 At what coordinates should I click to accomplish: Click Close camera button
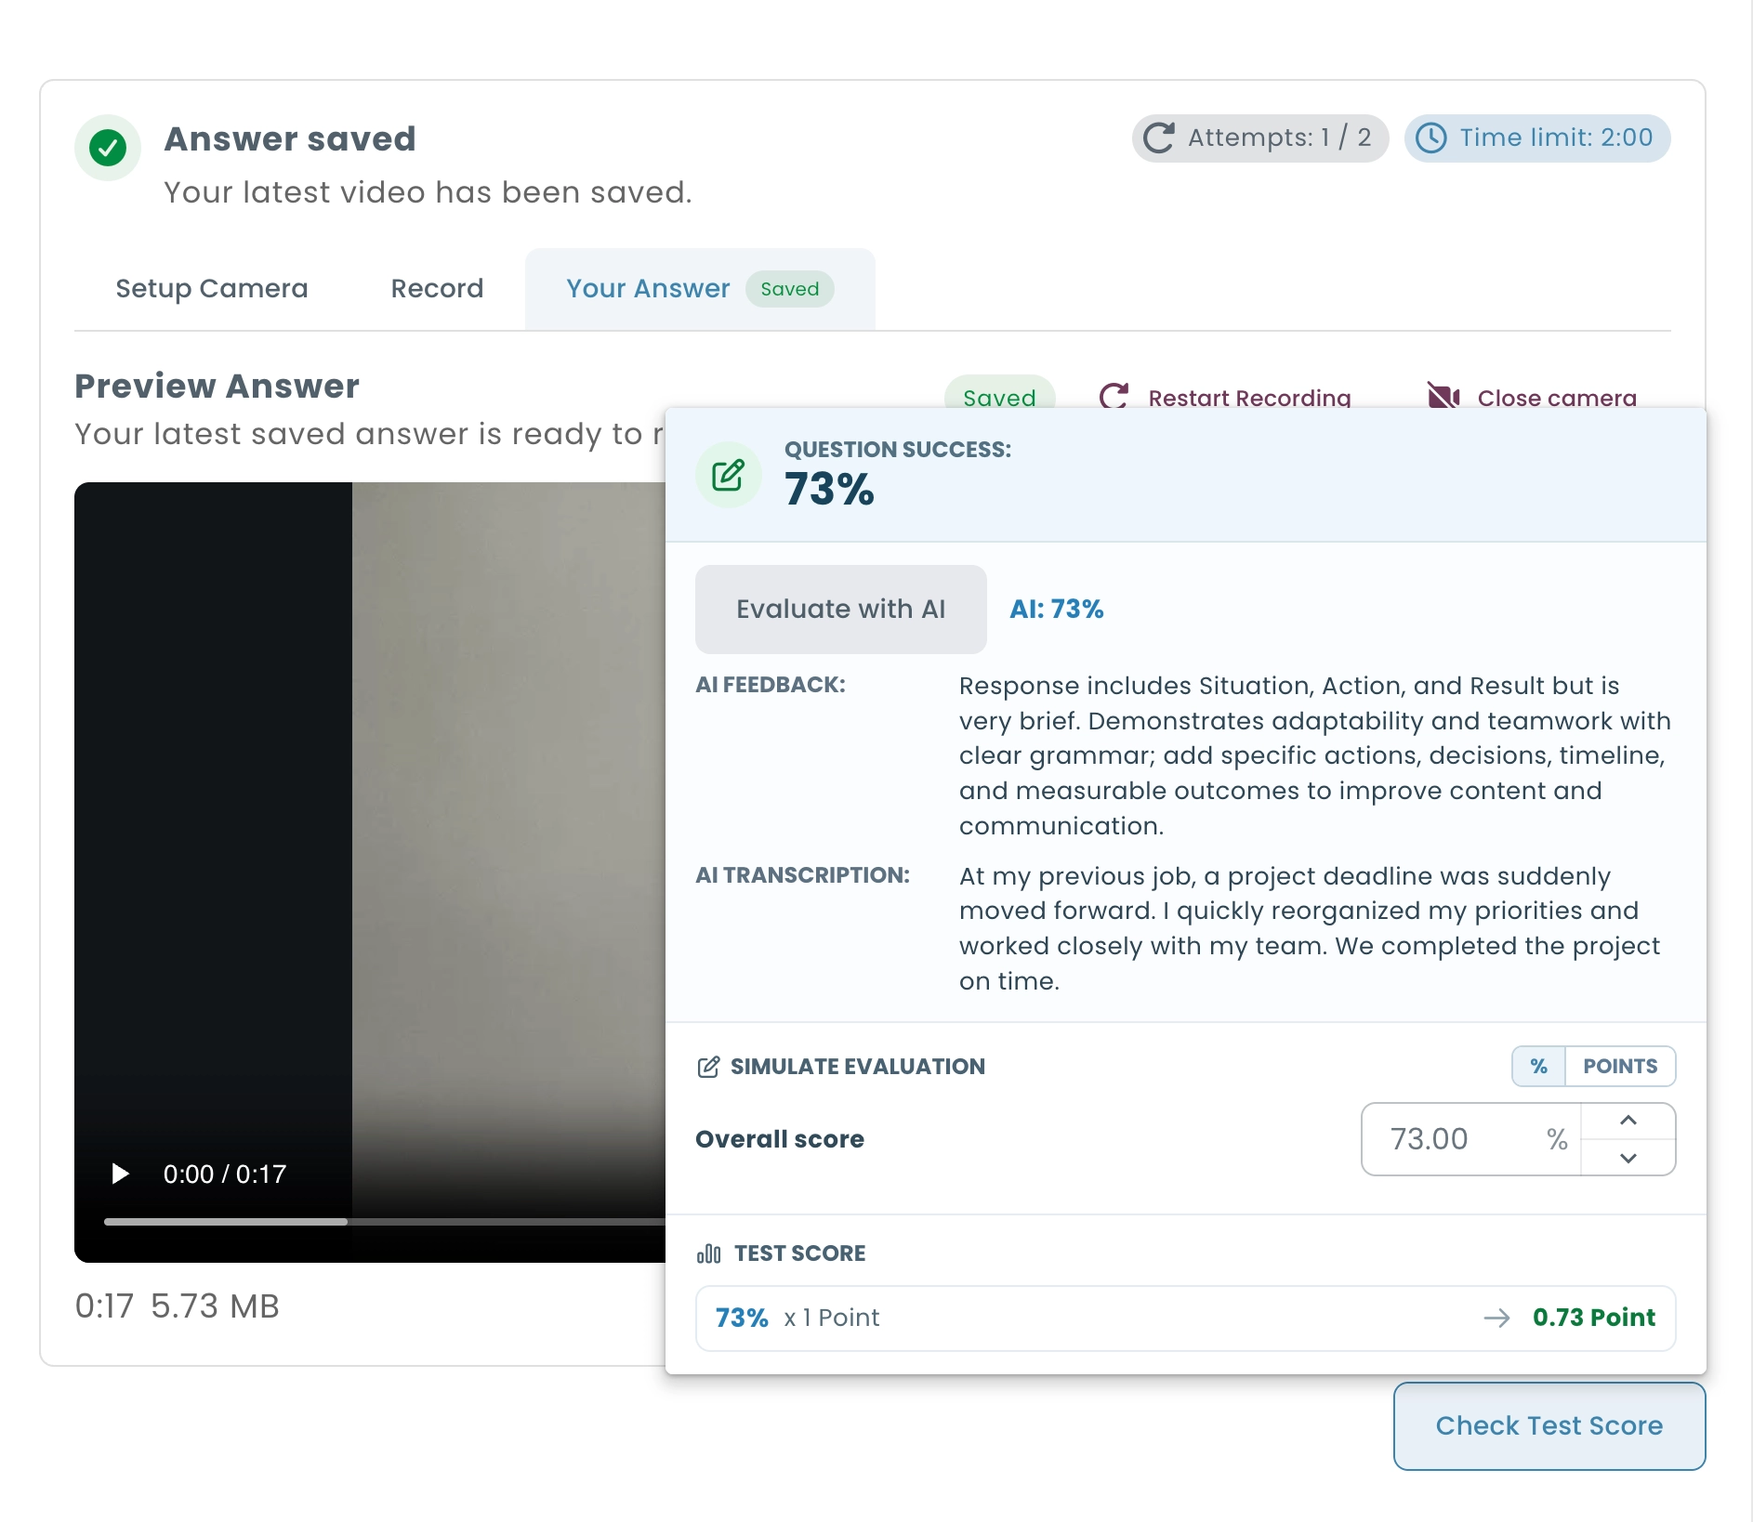pyautogui.click(x=1532, y=397)
